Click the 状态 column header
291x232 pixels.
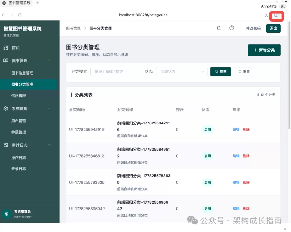[x=205, y=109]
